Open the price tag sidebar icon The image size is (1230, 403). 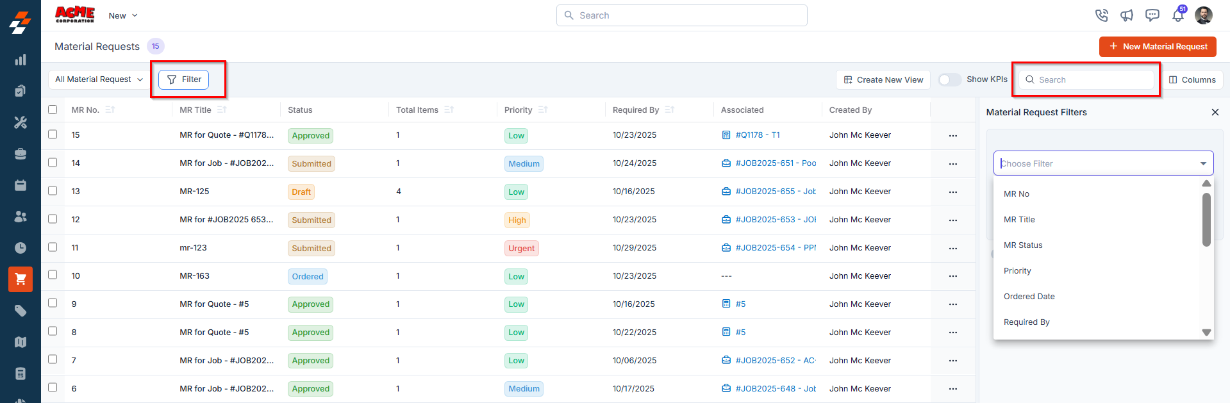tap(21, 311)
